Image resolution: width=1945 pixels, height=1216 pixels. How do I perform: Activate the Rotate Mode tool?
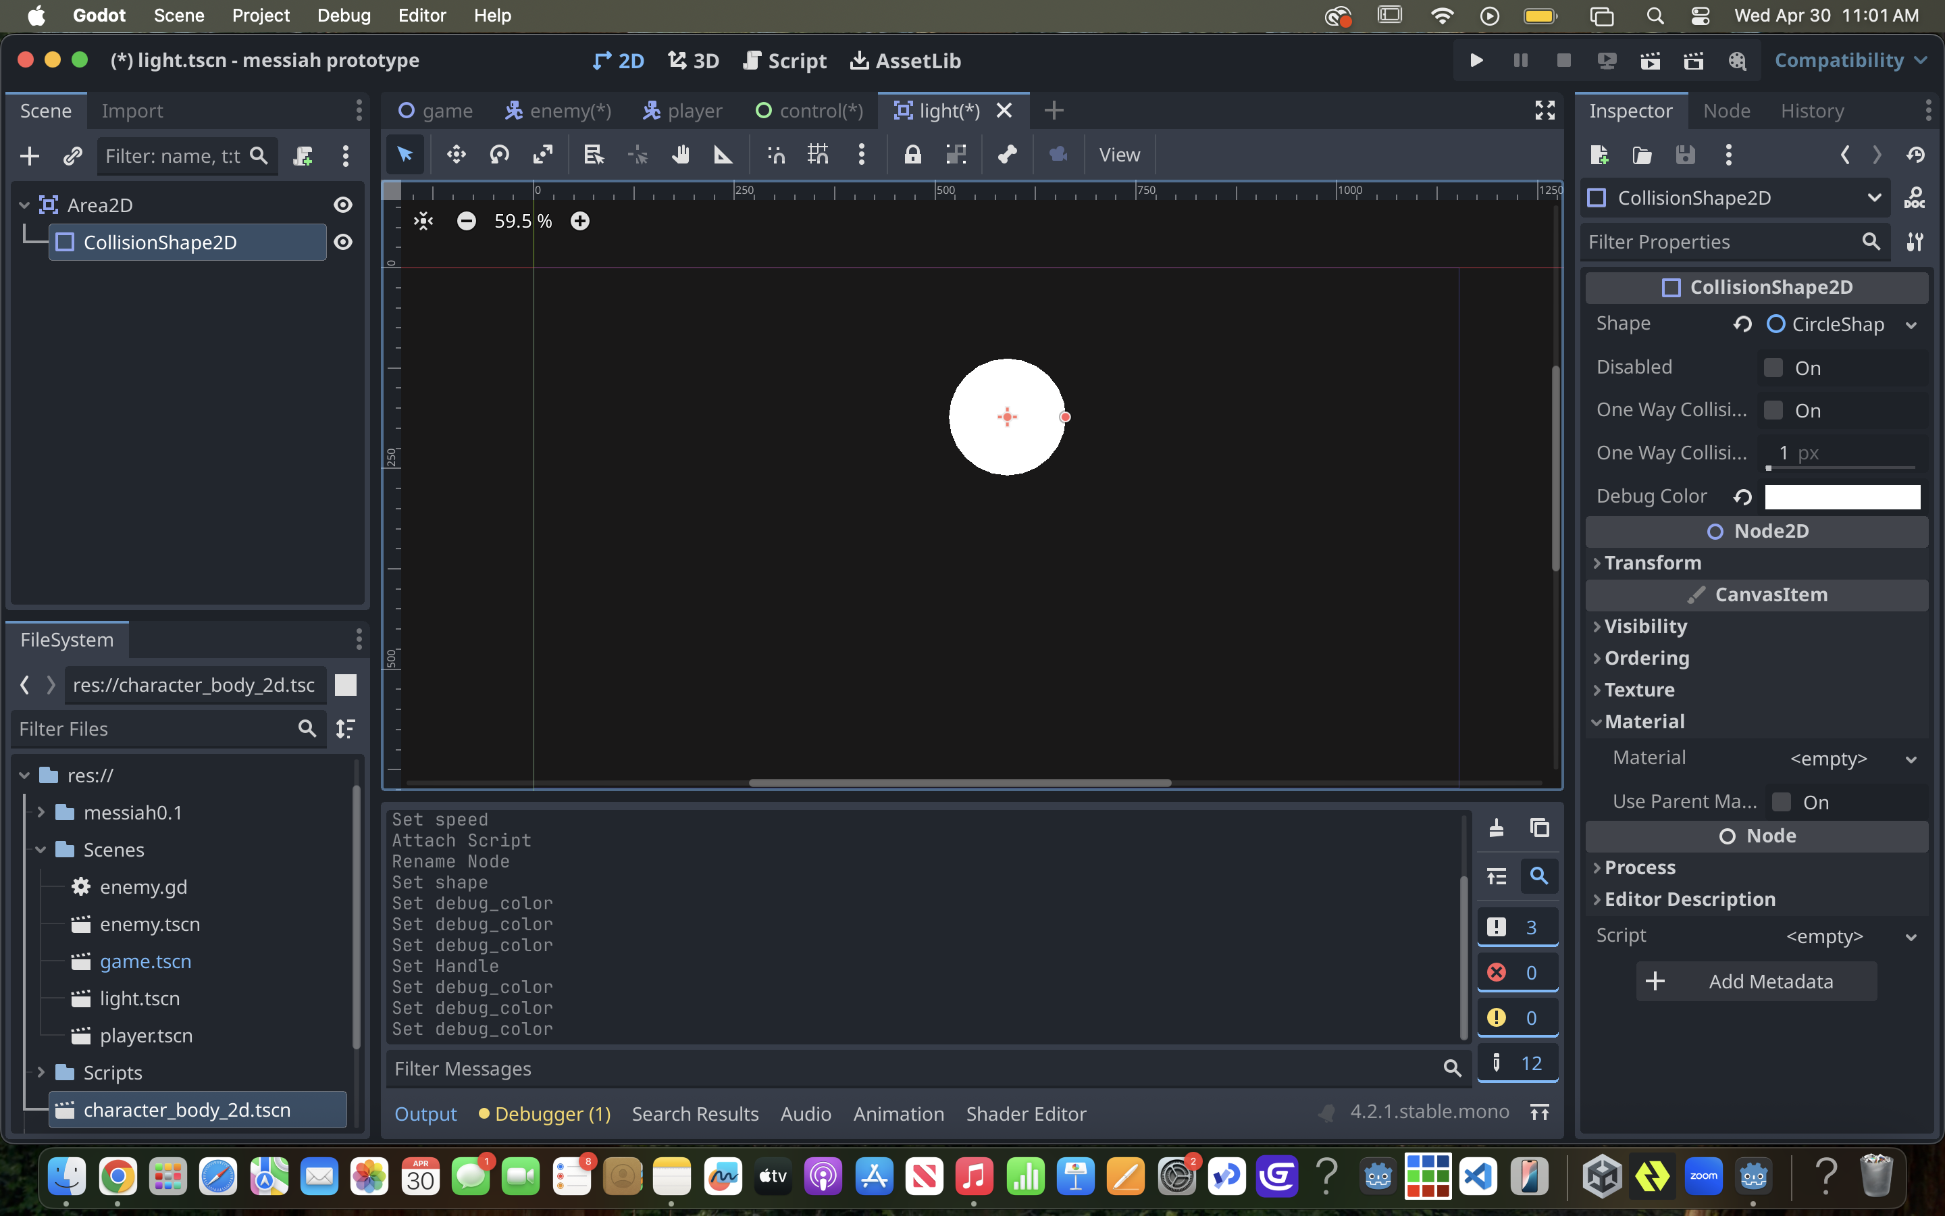[x=500, y=155]
